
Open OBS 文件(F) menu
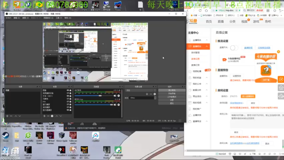[8, 18]
